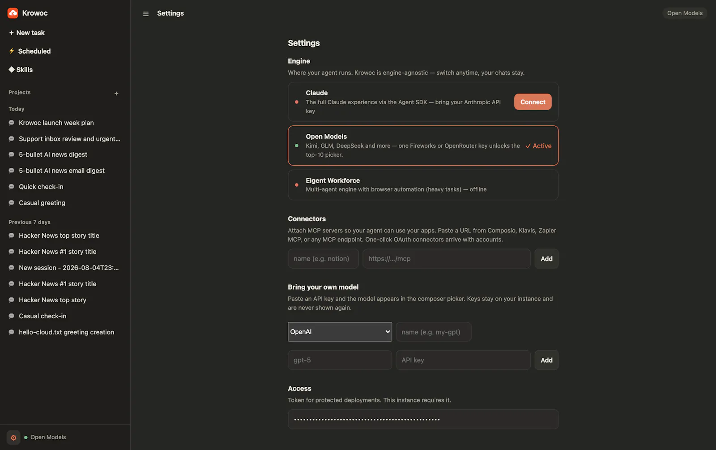
Task: Click chat bubble icon for Hacker News top story title
Action: click(x=12, y=236)
